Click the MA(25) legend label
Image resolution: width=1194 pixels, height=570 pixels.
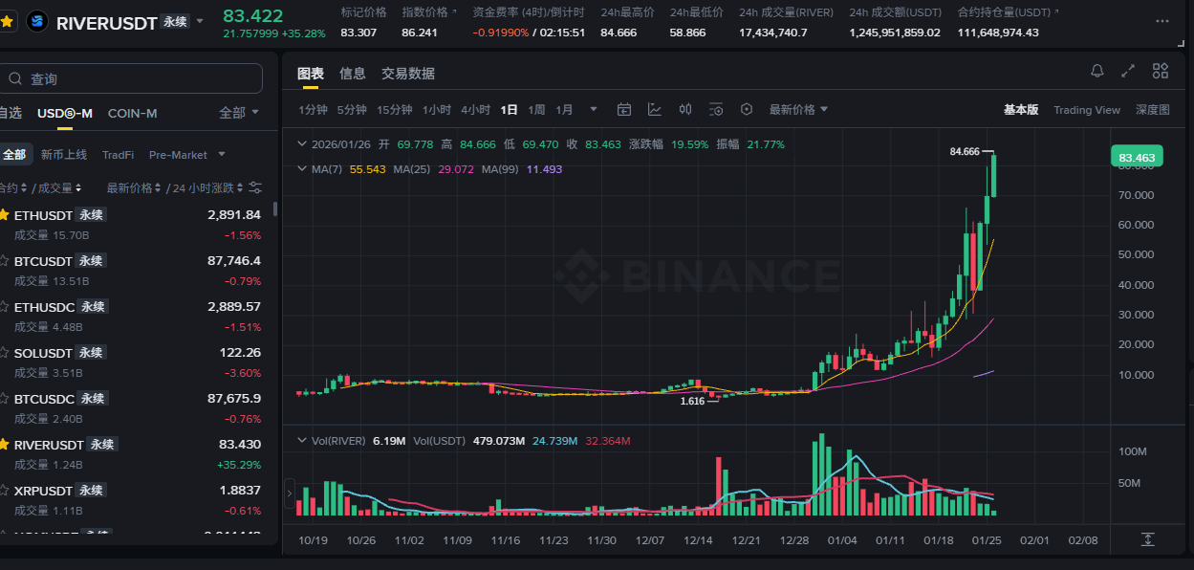414,169
